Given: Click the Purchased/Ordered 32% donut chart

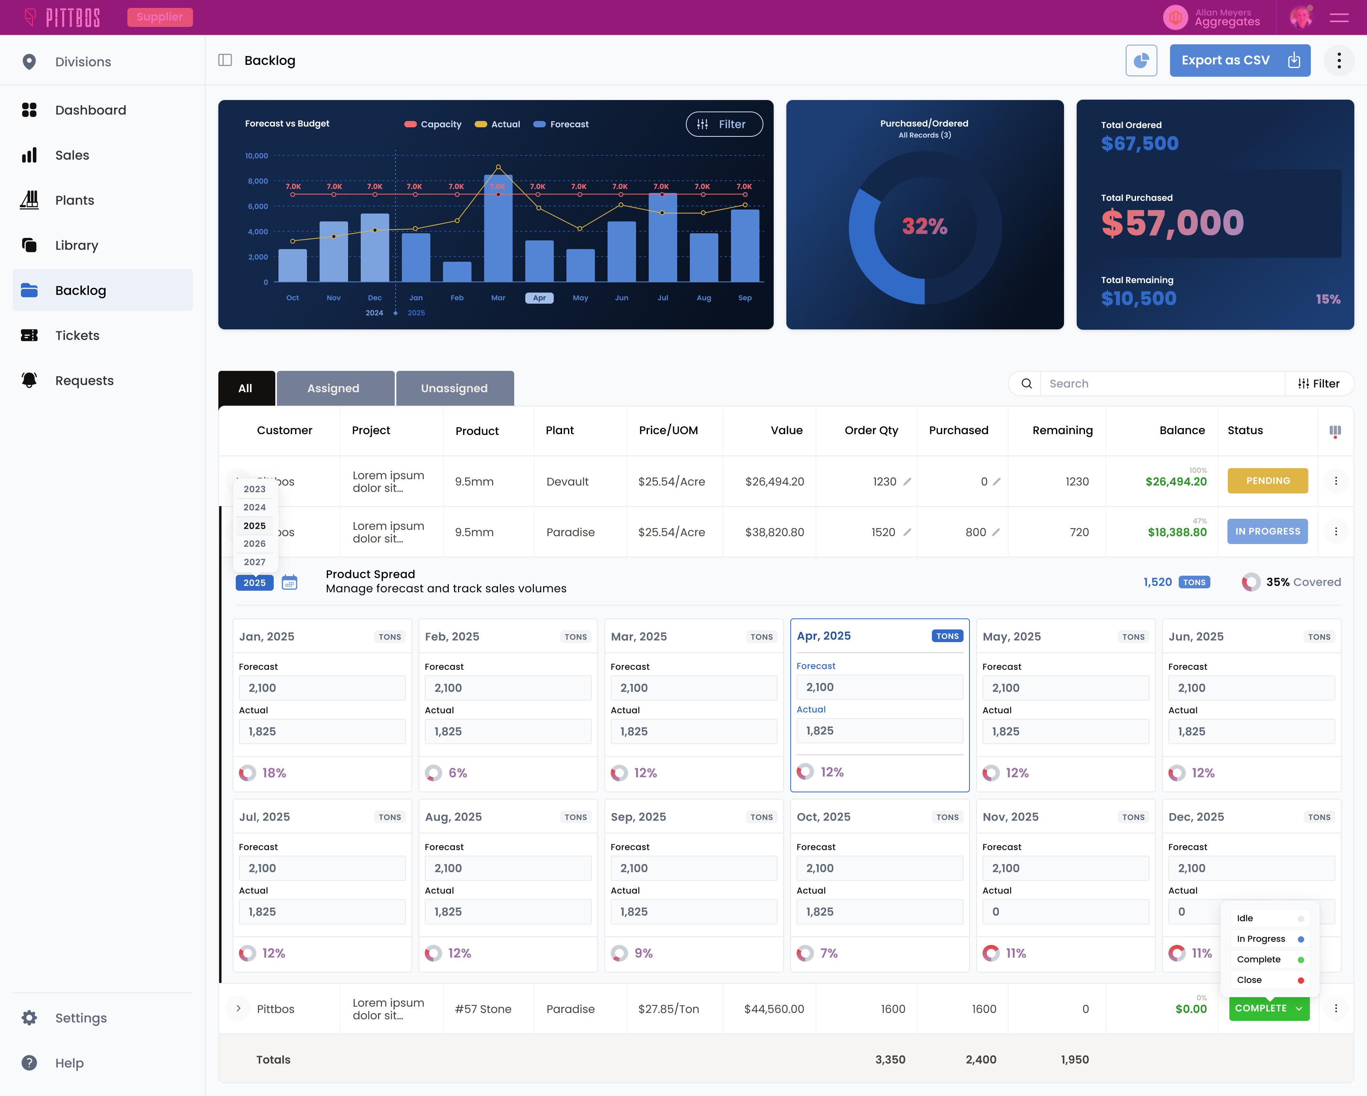Looking at the screenshot, I should coord(924,226).
